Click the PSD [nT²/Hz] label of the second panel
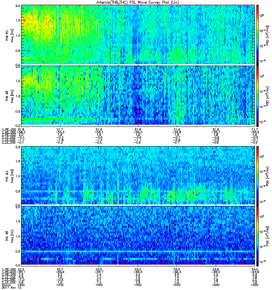The image size is (272, 290). coord(268,96)
